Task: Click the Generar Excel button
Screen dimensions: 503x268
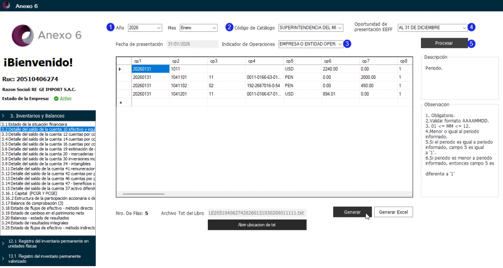Action: (393, 212)
